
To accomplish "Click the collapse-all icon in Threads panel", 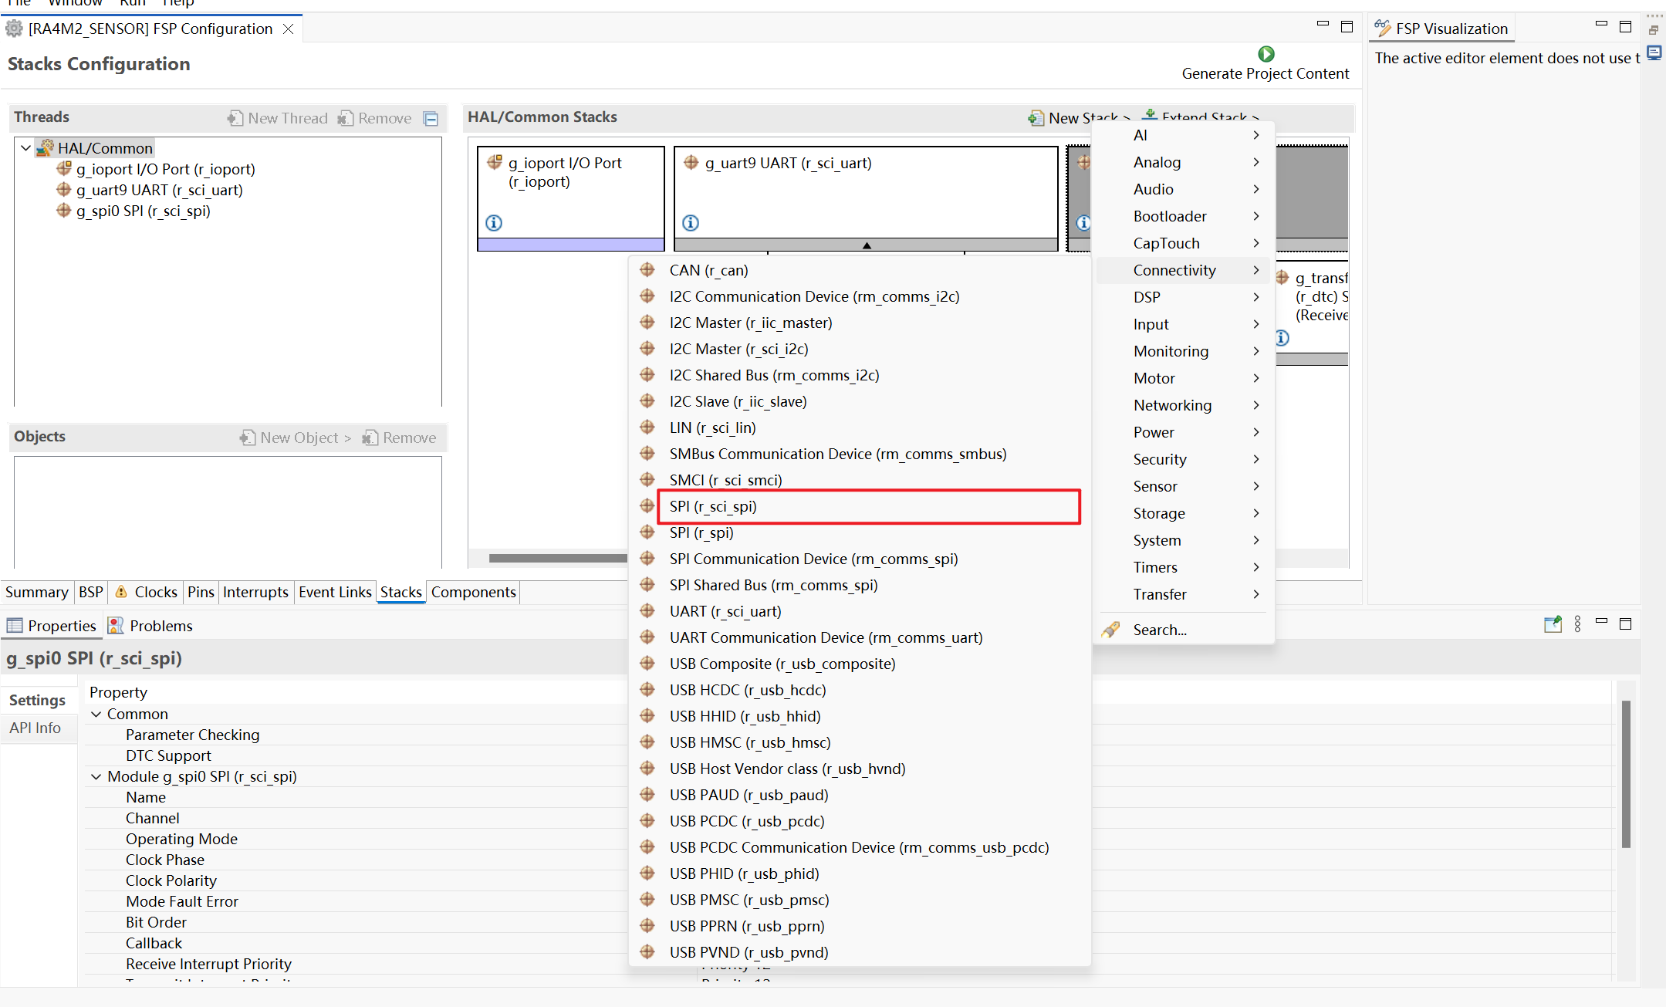I will tap(431, 119).
